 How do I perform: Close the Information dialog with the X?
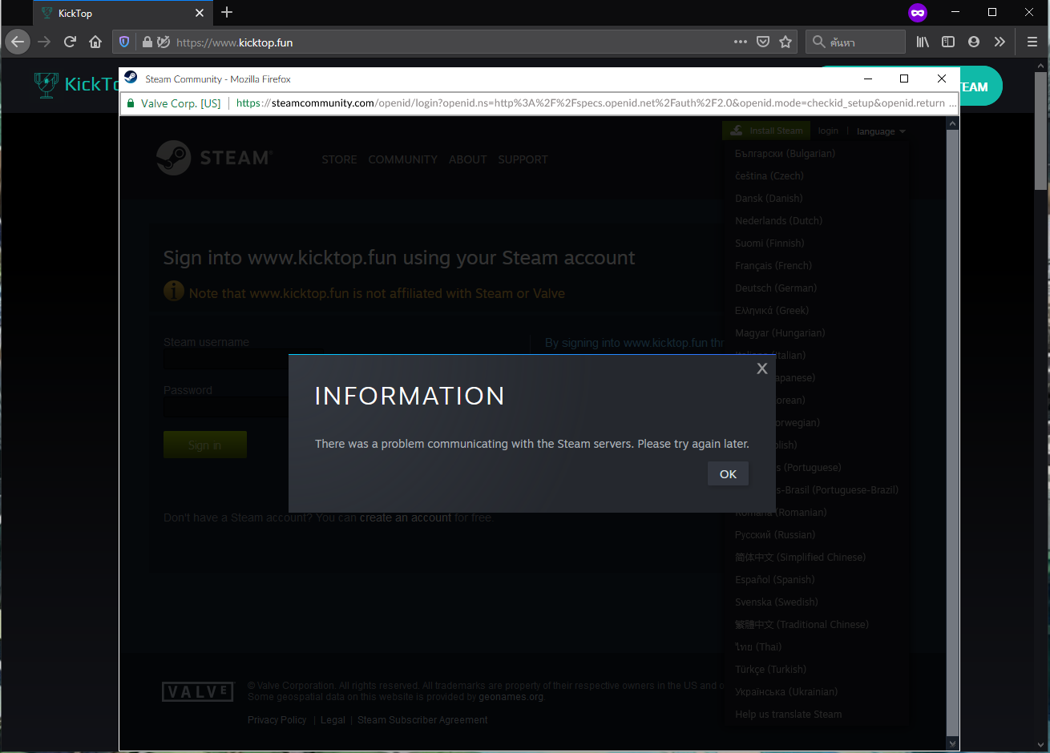(762, 368)
